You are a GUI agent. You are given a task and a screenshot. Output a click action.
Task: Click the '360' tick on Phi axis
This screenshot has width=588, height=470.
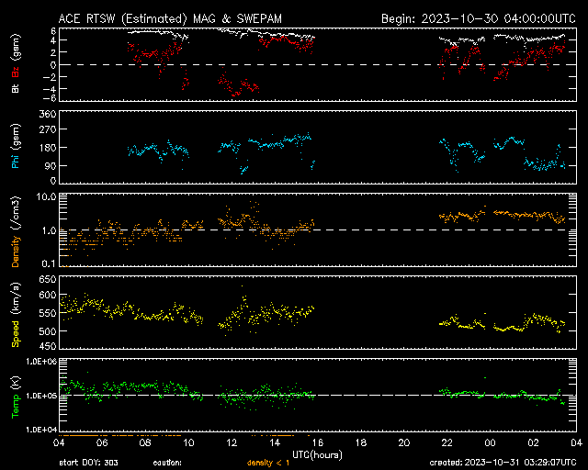tap(48, 114)
